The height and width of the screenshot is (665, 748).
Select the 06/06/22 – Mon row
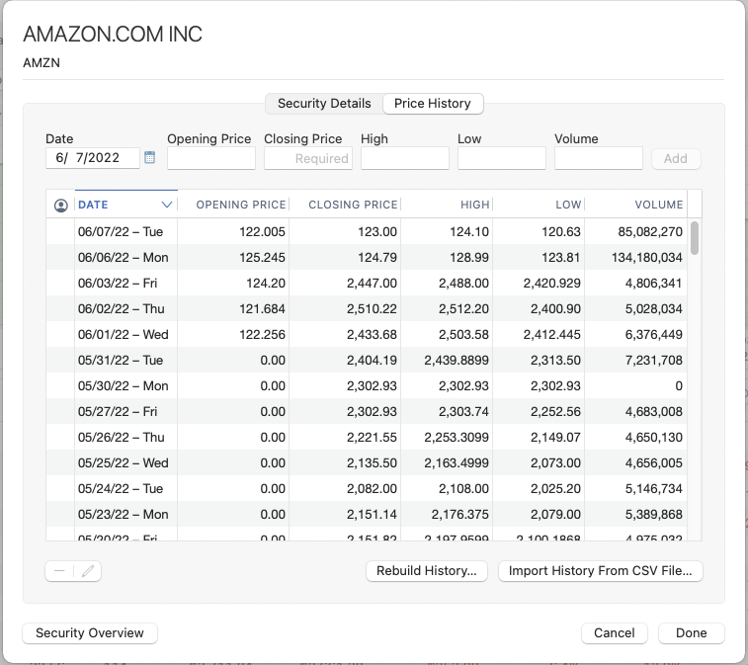coord(367,258)
